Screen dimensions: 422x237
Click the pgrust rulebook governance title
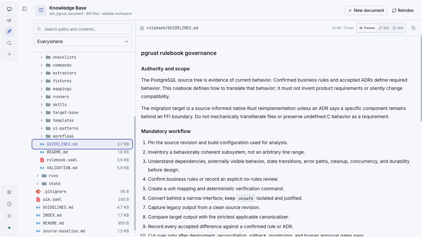179,53
